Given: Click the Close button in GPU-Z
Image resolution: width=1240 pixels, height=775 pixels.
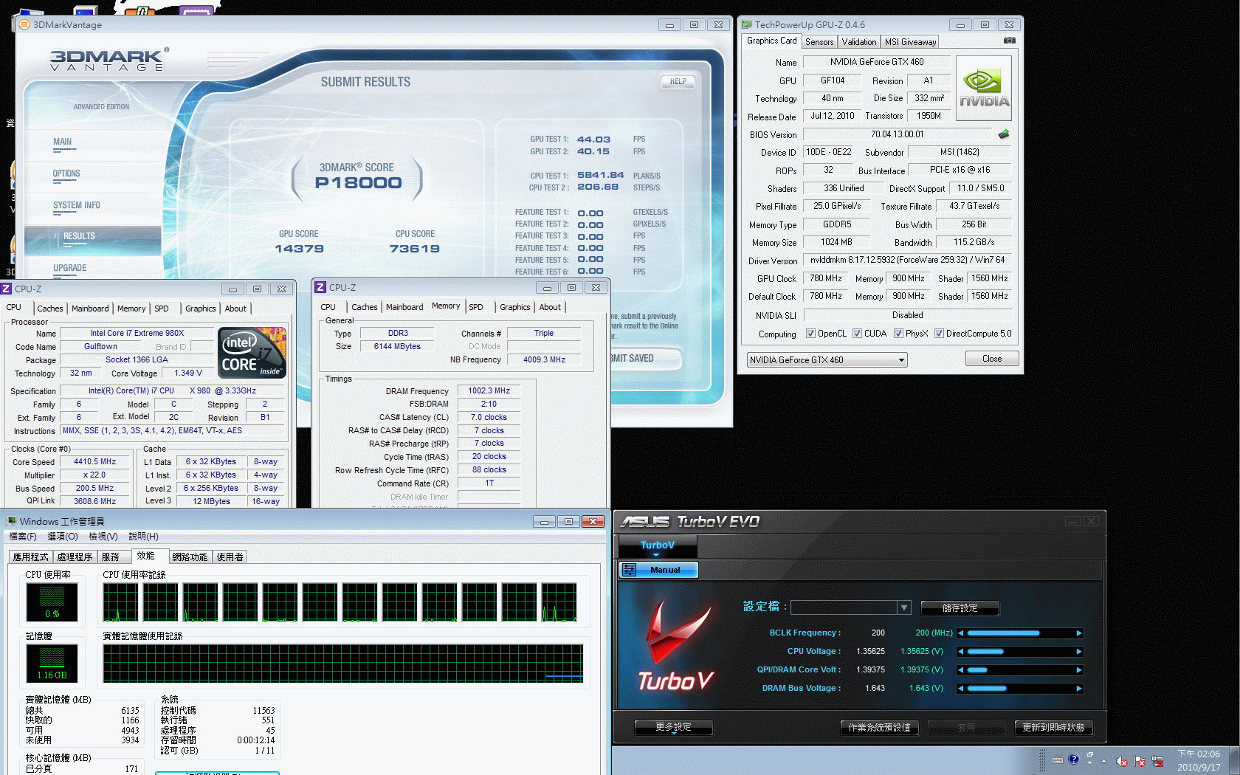Looking at the screenshot, I should pos(992,359).
